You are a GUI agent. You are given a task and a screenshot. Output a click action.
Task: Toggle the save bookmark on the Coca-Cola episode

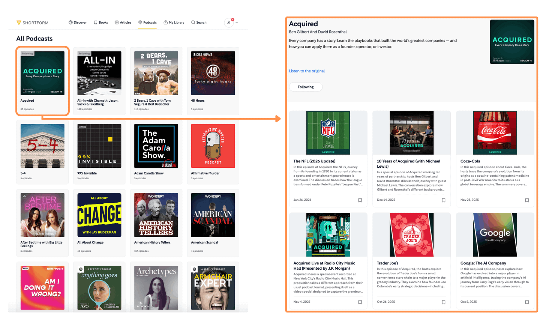click(x=527, y=200)
